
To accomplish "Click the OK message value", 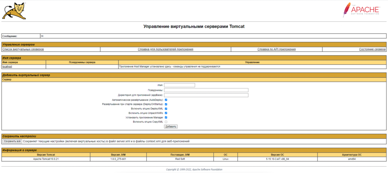I will click(42, 36).
